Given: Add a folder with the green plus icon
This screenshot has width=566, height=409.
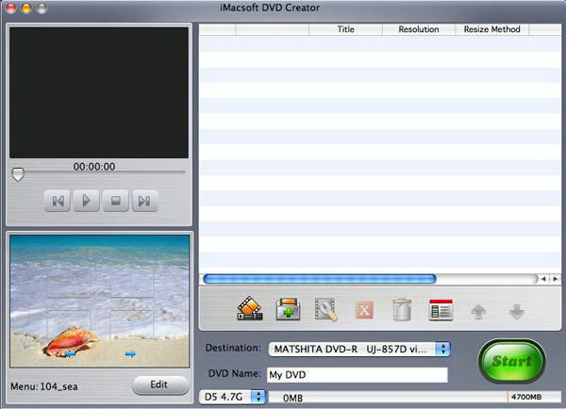Looking at the screenshot, I should 288,309.
